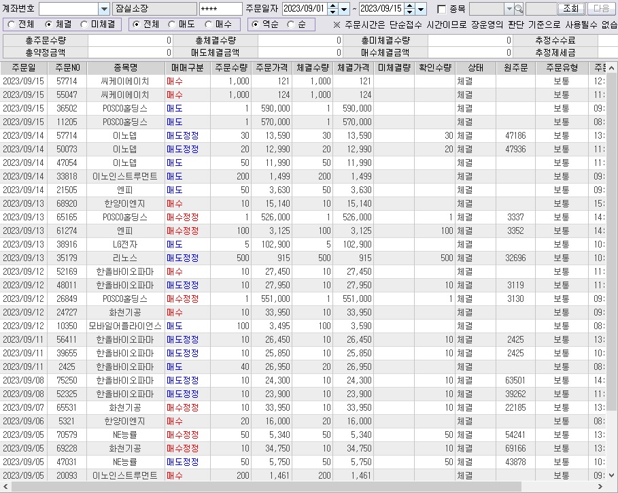The height and width of the screenshot is (493, 618).
Task: Click inside the account password field
Action: (x=220, y=9)
